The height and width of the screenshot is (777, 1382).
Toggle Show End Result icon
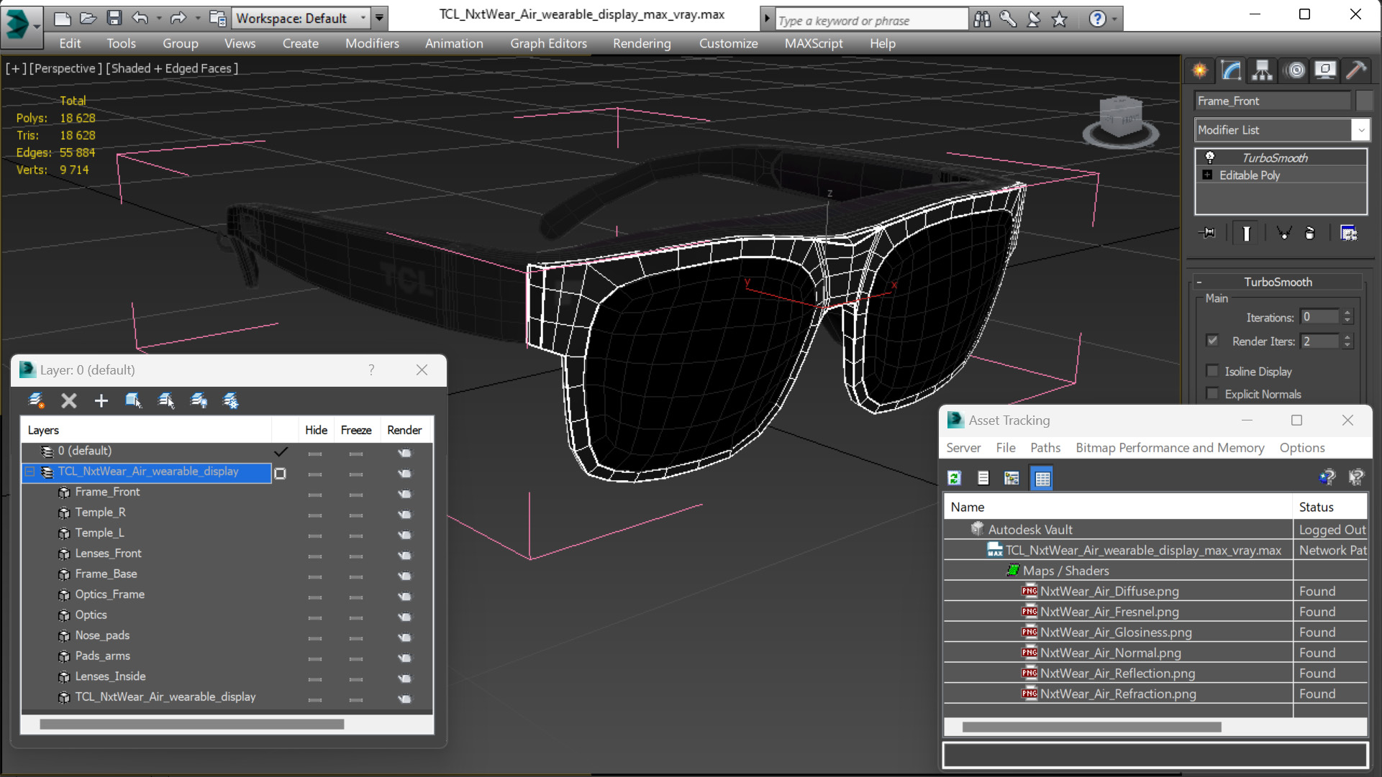[1246, 233]
